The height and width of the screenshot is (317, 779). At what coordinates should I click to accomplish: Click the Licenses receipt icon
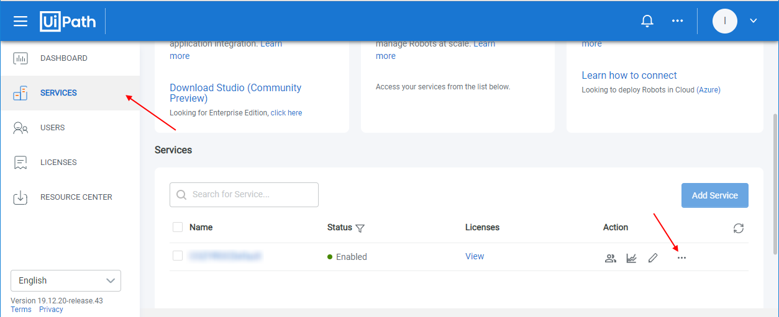pyautogui.click(x=20, y=163)
